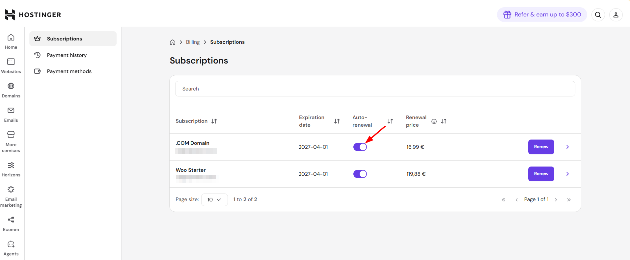Select Subscriptions in the billing menu
Image resolution: width=630 pixels, height=260 pixels.
[x=73, y=39]
